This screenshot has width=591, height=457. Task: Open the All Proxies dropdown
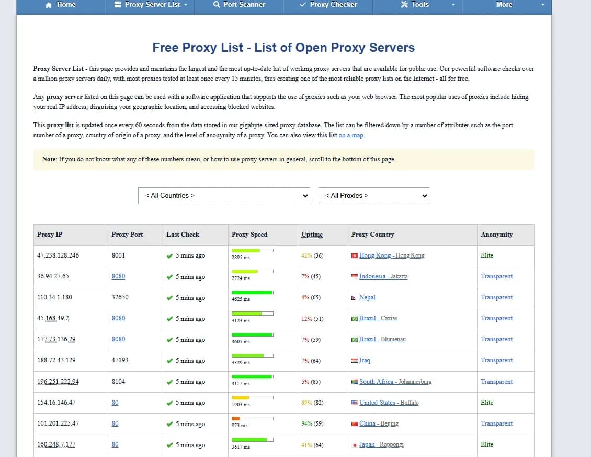[373, 195]
